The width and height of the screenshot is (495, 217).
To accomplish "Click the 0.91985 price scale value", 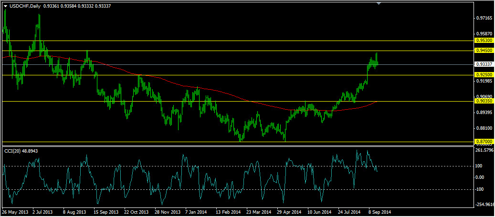I will tap(484, 81).
